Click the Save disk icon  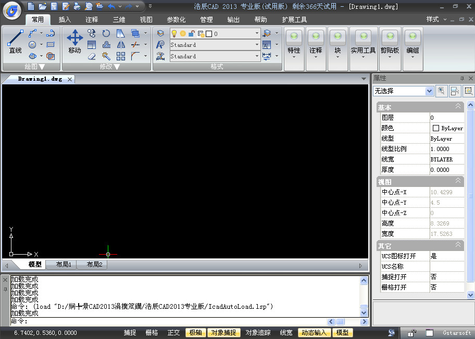coord(54,6)
